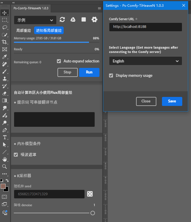Select the History Brush tool
Viewport: 191px width, 222px height.
coord(5,86)
